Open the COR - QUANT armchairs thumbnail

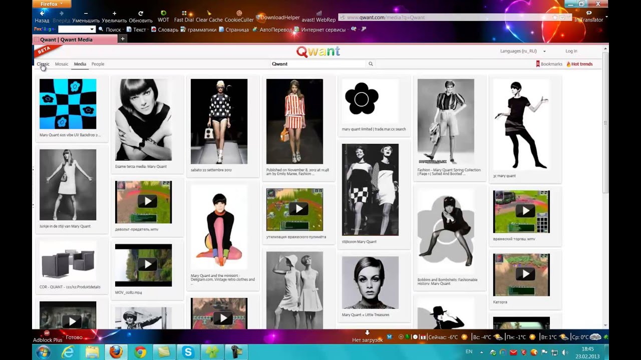68,261
